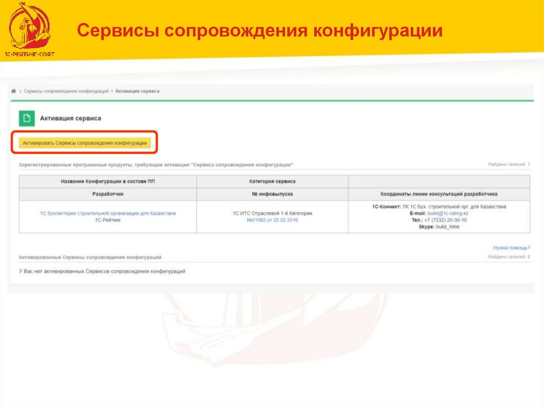
Task: Click 'Координаты линии консультаций разработчика' header
Action: point(439,194)
